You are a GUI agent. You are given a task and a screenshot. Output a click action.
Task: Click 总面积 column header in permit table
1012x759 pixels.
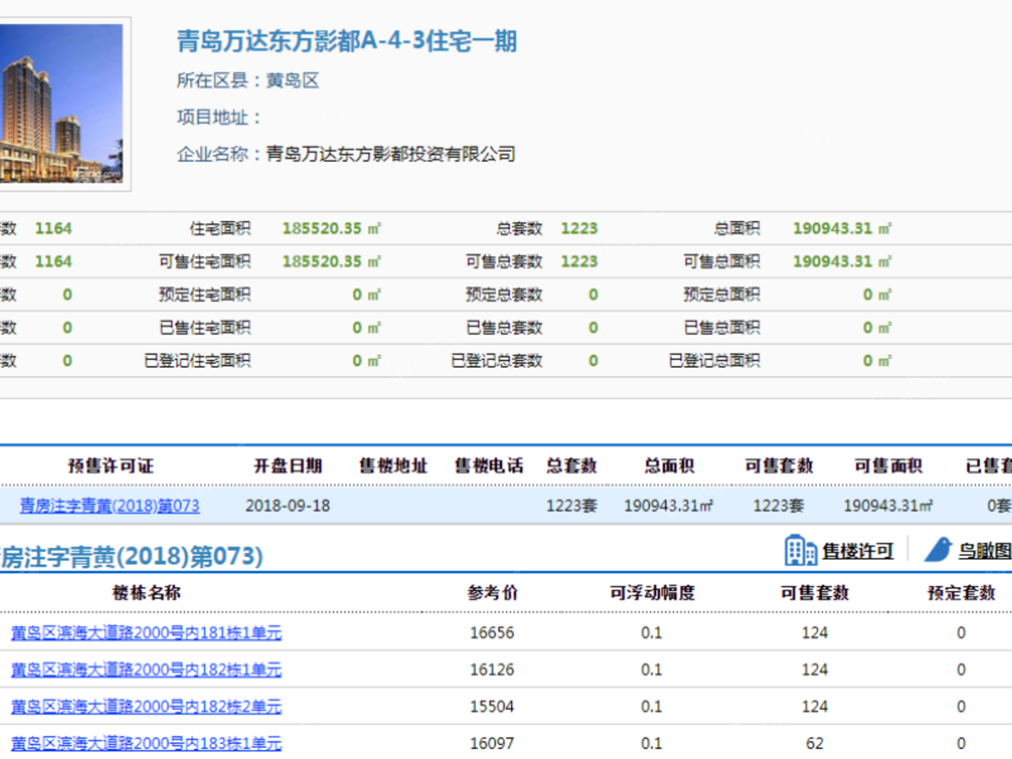(x=670, y=466)
